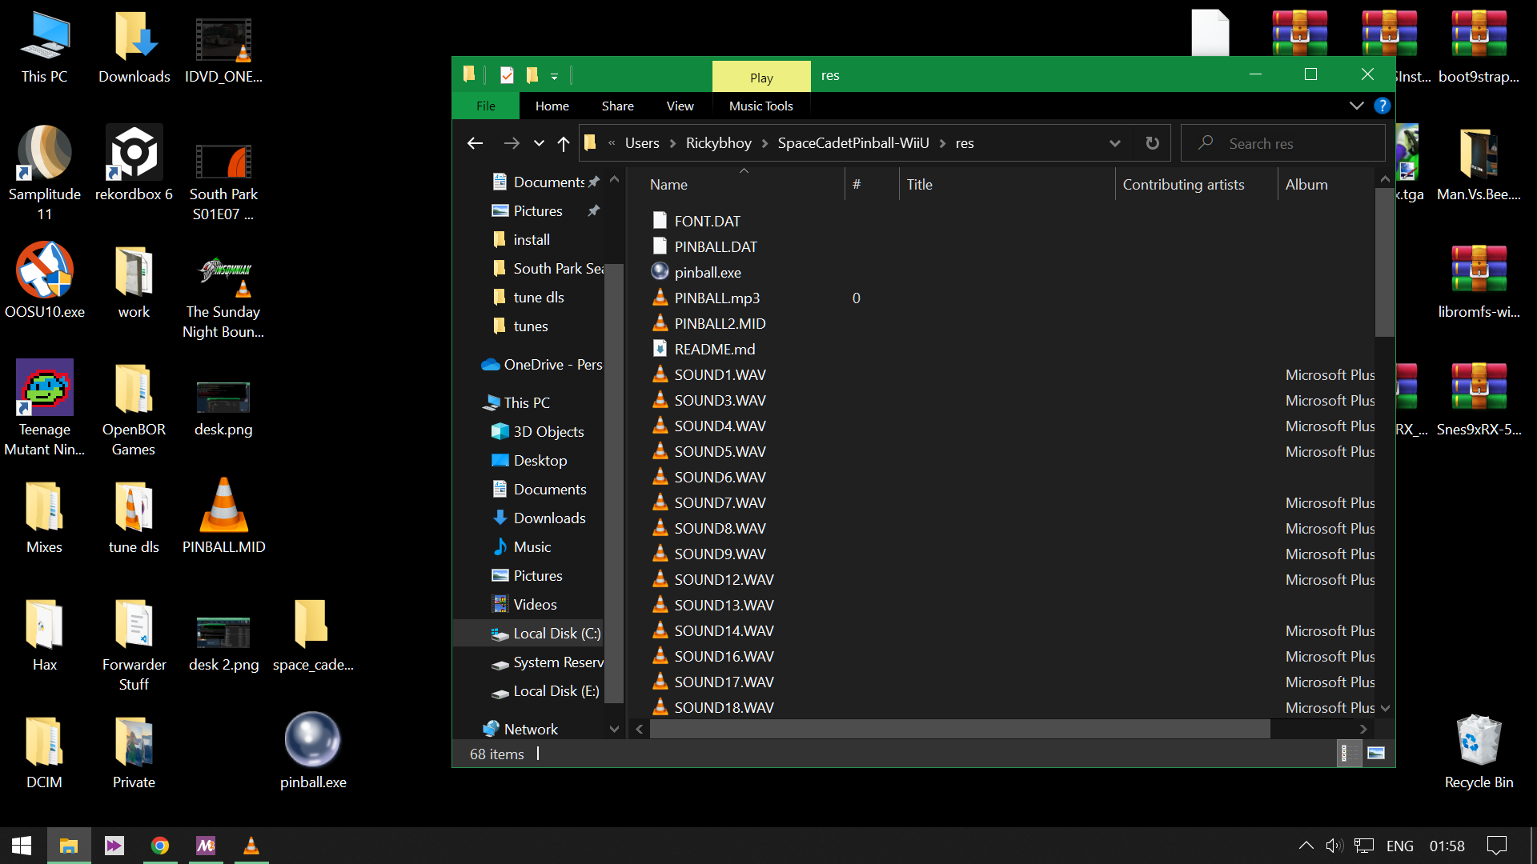
Task: Click the New folder icon in quick access toolbar
Action: click(x=532, y=75)
